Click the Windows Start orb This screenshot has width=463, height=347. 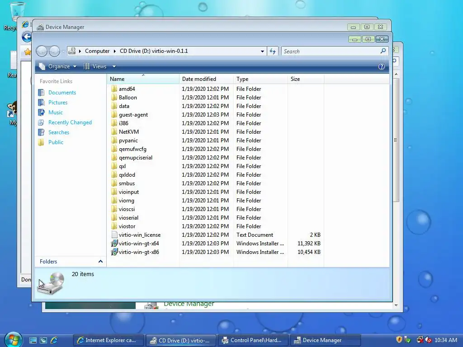[13, 340]
